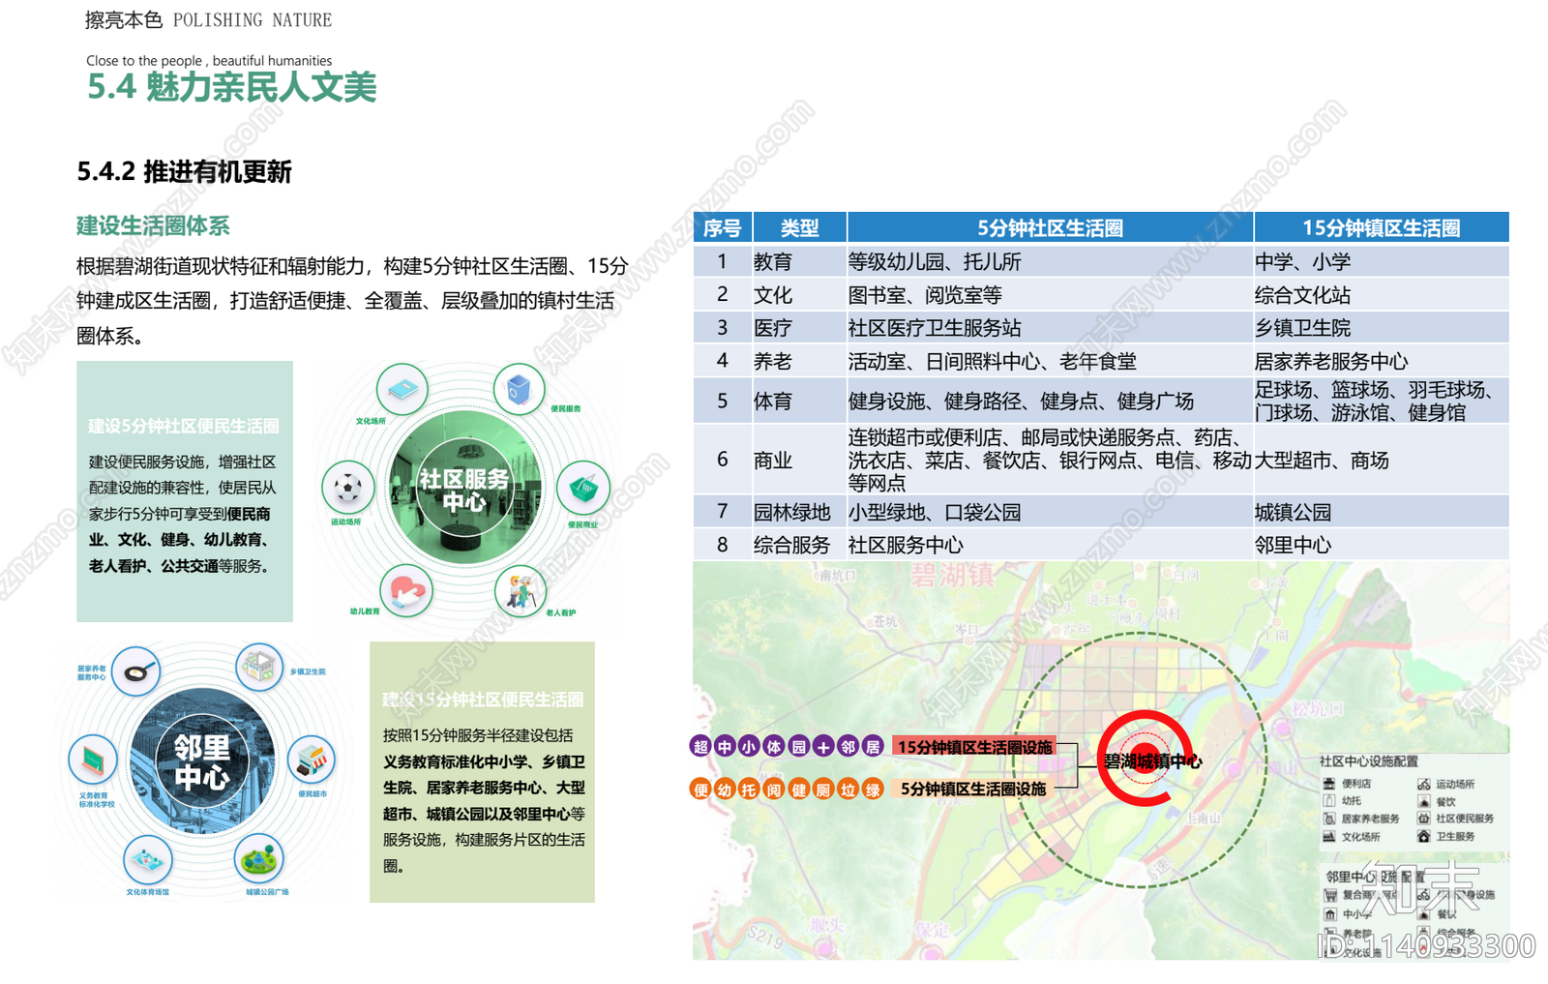The image size is (1548, 984).
Task: Click the 15分钟镇区生活圈 table header
Action: [x=1381, y=227]
